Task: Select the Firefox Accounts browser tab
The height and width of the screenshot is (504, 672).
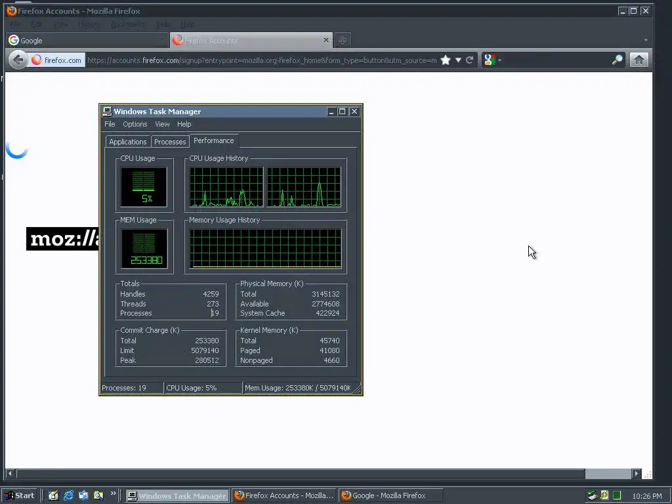Action: tap(251, 40)
